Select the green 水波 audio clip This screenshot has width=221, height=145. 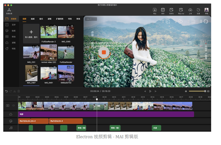pos(157,128)
